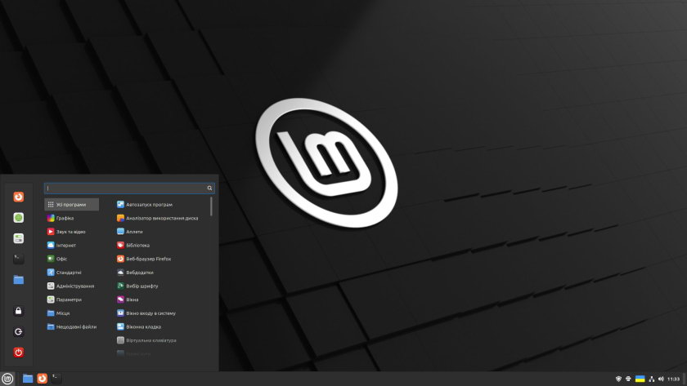Viewport: 687px width, 386px height.
Task: Open the network connections tray icon
Action: (652, 379)
